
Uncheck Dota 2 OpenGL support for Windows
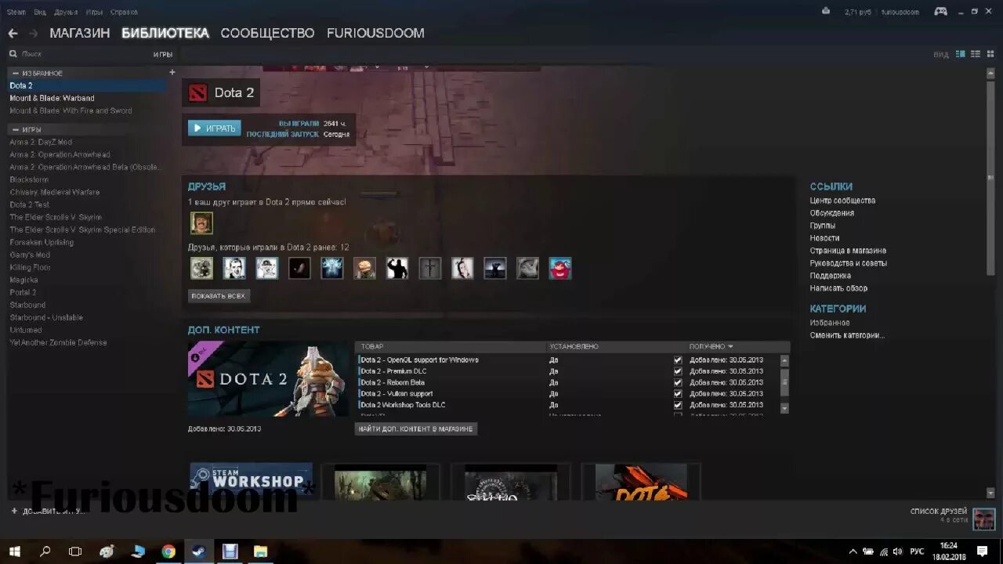point(678,360)
